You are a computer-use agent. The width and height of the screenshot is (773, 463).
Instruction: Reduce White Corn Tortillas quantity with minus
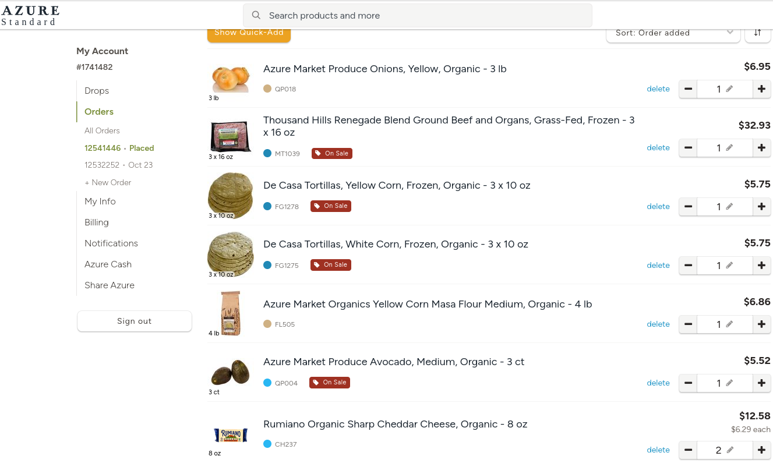[x=688, y=266]
